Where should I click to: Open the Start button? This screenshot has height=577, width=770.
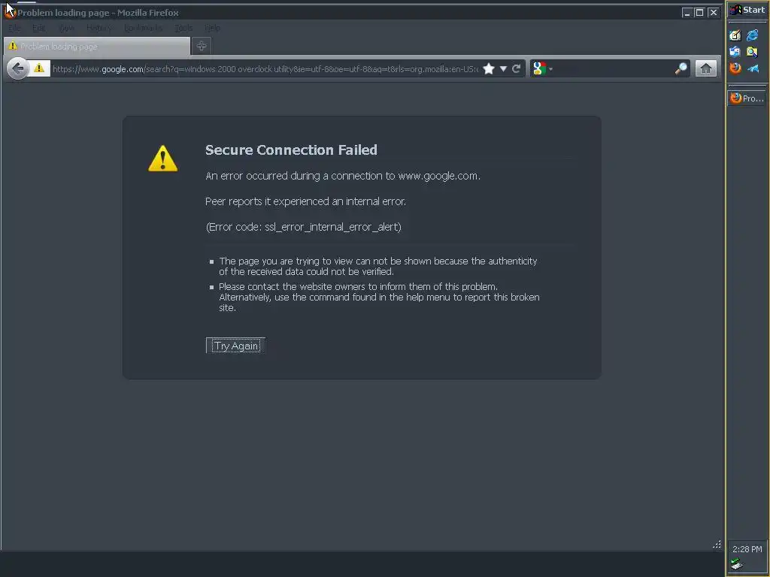(x=747, y=10)
